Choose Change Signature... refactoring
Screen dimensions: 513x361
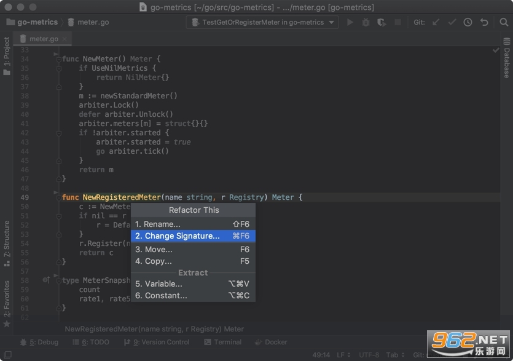pos(193,236)
